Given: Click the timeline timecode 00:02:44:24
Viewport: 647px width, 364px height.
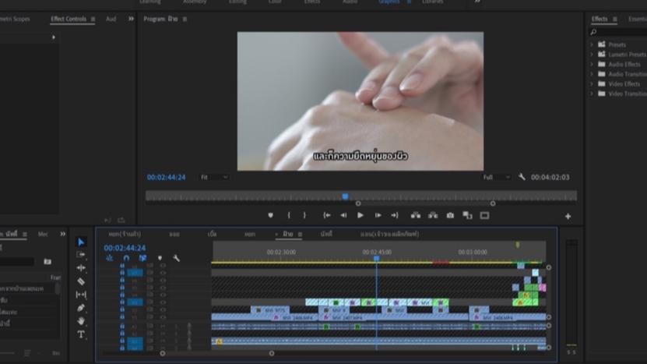Looking at the screenshot, I should pyautogui.click(x=125, y=248).
